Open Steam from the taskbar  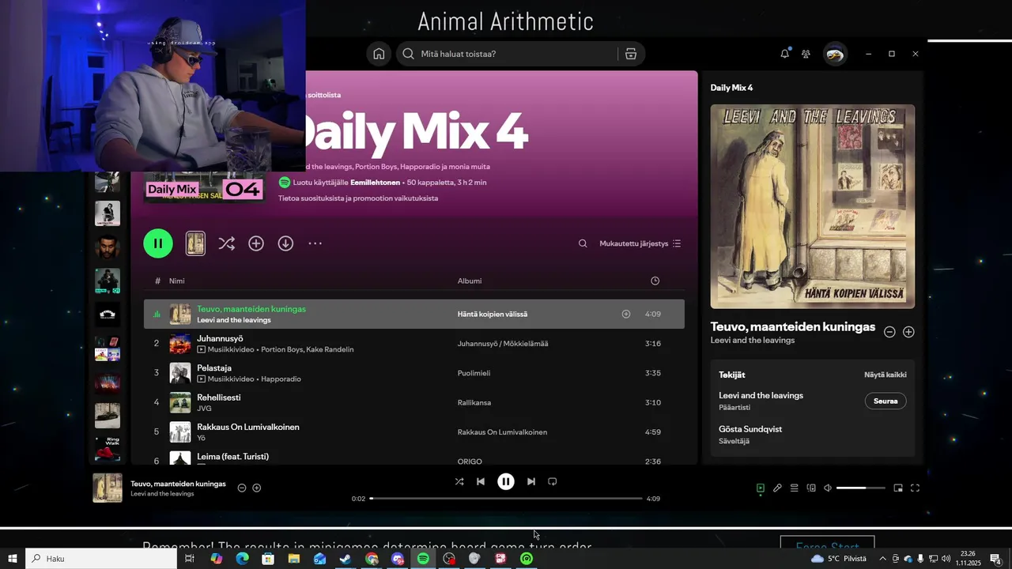pyautogui.click(x=346, y=559)
